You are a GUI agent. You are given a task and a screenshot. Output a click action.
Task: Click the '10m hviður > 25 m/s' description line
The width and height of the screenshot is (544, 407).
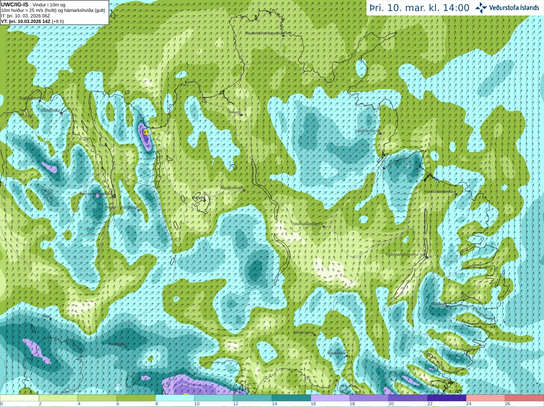coord(53,10)
